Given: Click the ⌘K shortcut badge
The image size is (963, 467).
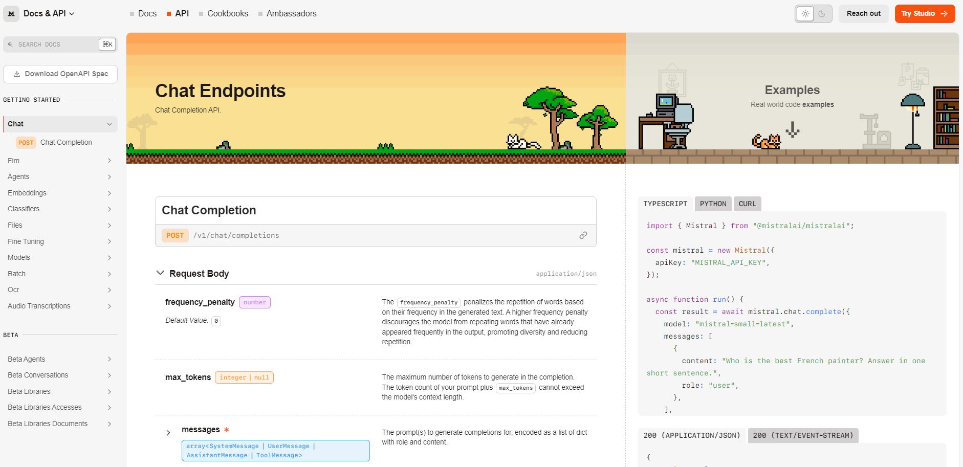Looking at the screenshot, I should (x=107, y=45).
